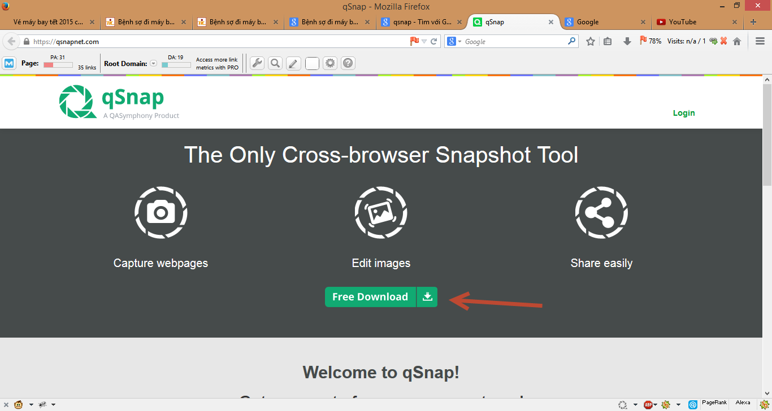Open the MozBar wrench tools icon
The width and height of the screenshot is (772, 411).
pyautogui.click(x=257, y=63)
